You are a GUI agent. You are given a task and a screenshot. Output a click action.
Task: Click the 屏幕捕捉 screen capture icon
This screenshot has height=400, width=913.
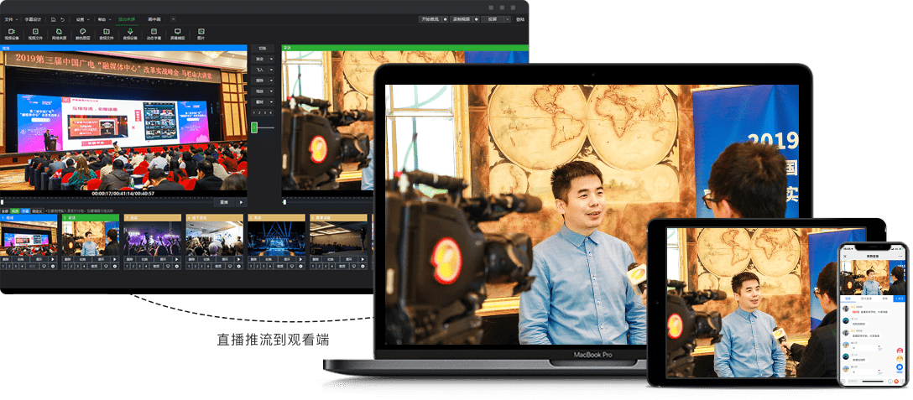point(178,31)
